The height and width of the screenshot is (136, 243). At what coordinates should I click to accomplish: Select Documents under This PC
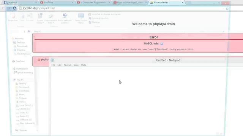coord(22,87)
